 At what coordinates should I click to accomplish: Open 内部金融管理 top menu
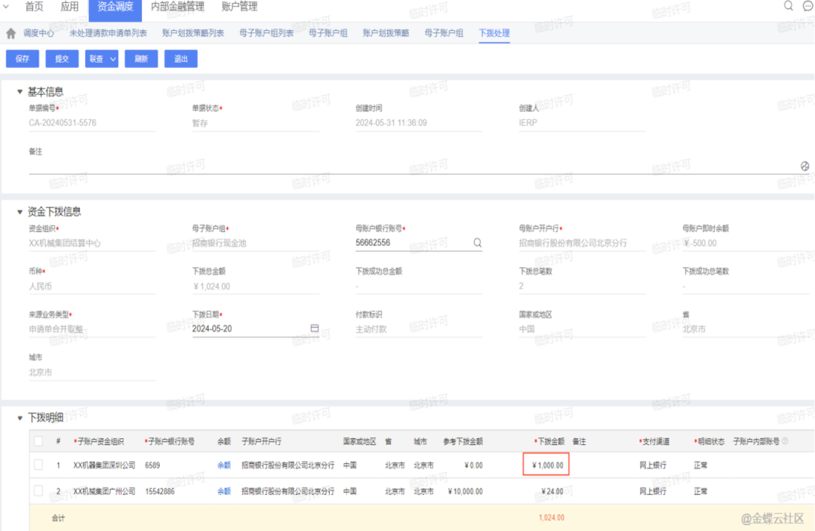click(177, 7)
